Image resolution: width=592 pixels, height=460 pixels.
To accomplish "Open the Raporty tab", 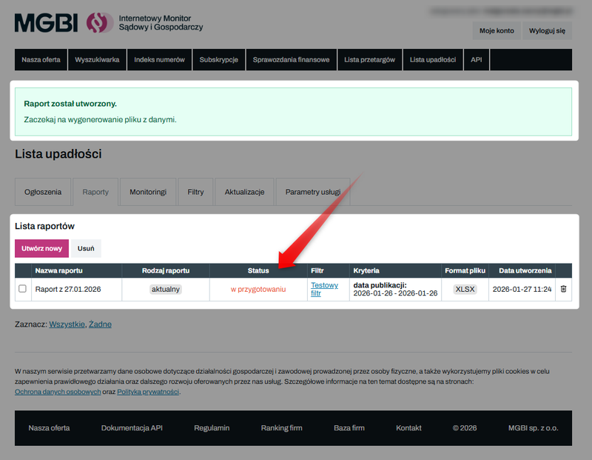I will (95, 192).
